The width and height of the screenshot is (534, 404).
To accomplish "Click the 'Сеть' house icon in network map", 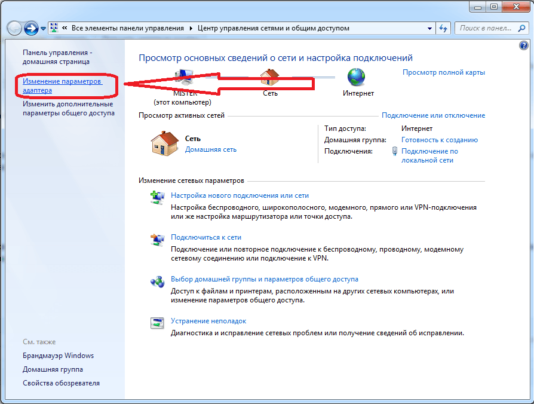I will coord(270,77).
